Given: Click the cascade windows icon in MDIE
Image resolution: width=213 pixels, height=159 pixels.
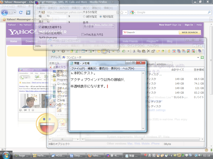Looking at the screenshot, I should 200,51.
